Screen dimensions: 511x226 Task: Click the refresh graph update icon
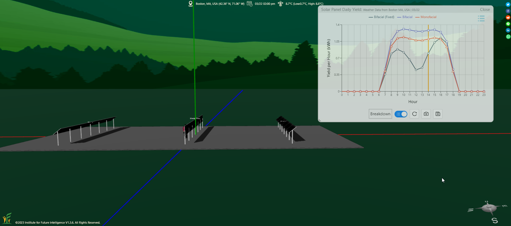point(414,114)
